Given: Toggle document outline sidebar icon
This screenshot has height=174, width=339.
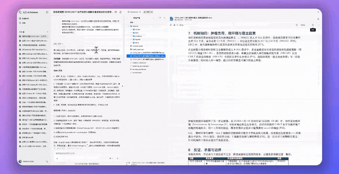Looking at the screenshot, I should 171,25.
